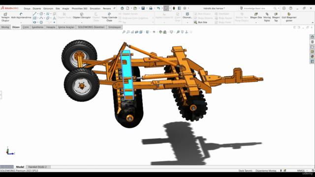Expand the Akıllı ölçümlendirme dropdown arrow
Screen dimensions: 315x177
pyautogui.click(x=21, y=23)
